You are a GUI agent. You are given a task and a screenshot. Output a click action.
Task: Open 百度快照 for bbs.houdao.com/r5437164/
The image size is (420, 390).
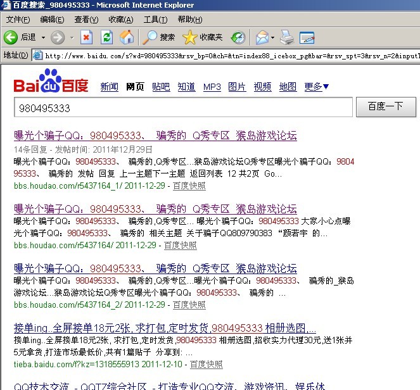click(181, 245)
